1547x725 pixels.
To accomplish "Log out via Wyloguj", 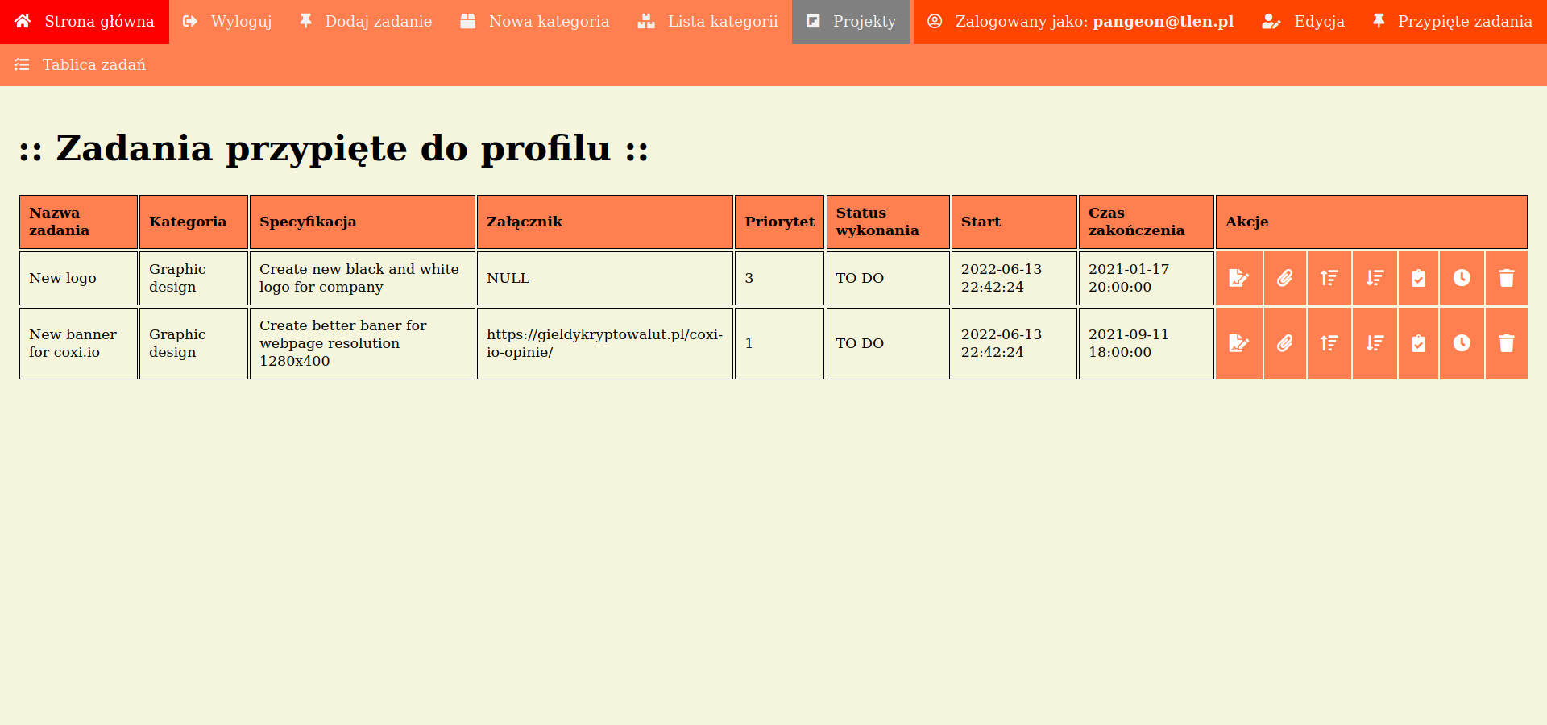I will (x=227, y=22).
